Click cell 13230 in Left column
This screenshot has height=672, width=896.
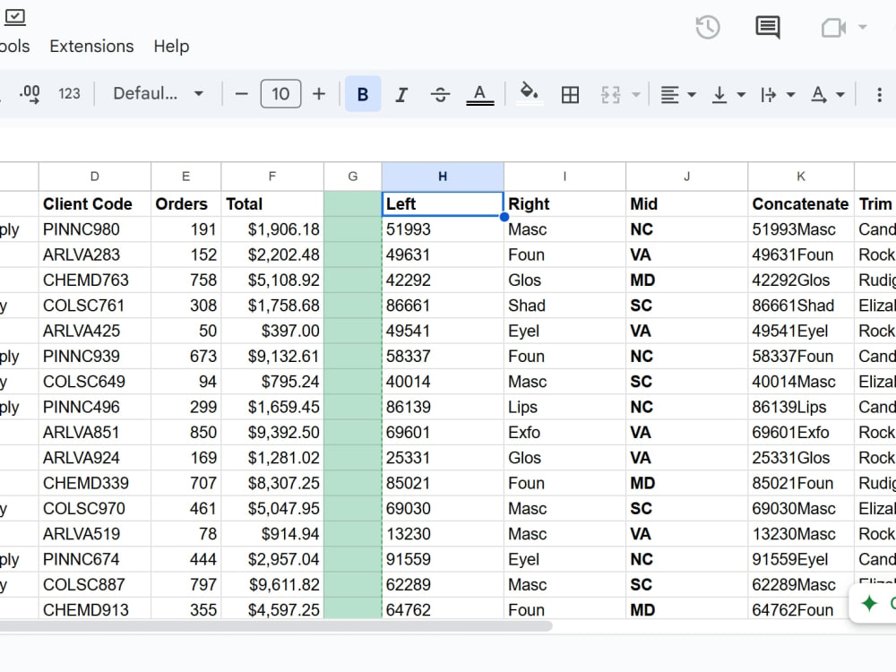click(443, 534)
